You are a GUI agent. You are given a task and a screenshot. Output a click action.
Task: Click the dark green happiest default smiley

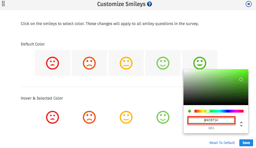(200, 63)
